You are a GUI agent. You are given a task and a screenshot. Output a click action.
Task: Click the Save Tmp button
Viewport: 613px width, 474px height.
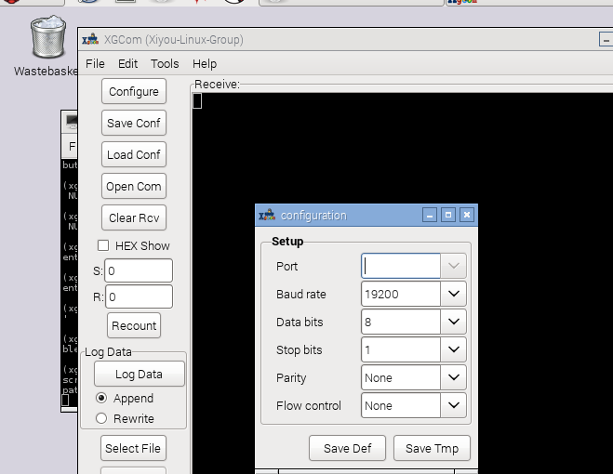[432, 448]
